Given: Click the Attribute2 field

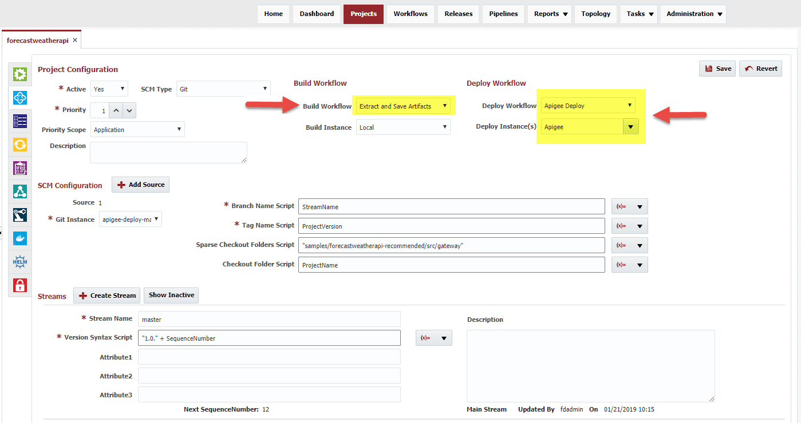Looking at the screenshot, I should [269, 376].
